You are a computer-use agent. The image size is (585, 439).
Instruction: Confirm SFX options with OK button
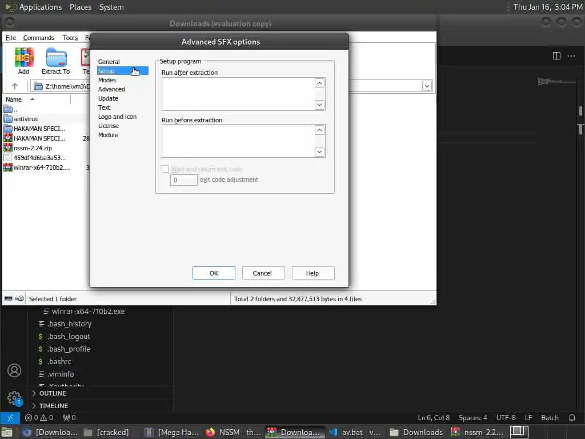point(214,273)
